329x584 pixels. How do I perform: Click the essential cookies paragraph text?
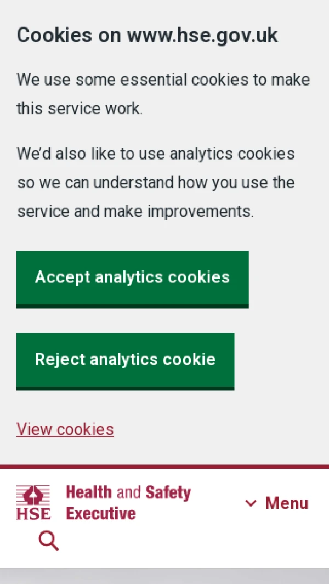(163, 94)
